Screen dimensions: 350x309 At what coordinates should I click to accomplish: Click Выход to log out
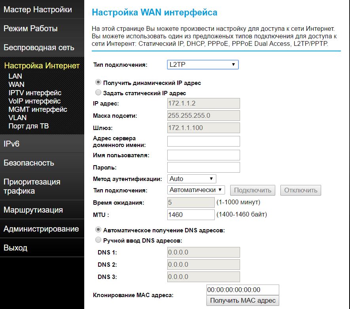coord(15,248)
